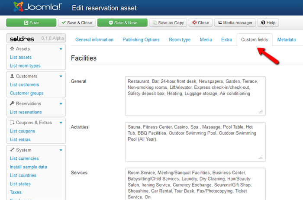The height and width of the screenshot is (200, 303).
Task: Toggle the System section arrow
Action: [x=61, y=150]
